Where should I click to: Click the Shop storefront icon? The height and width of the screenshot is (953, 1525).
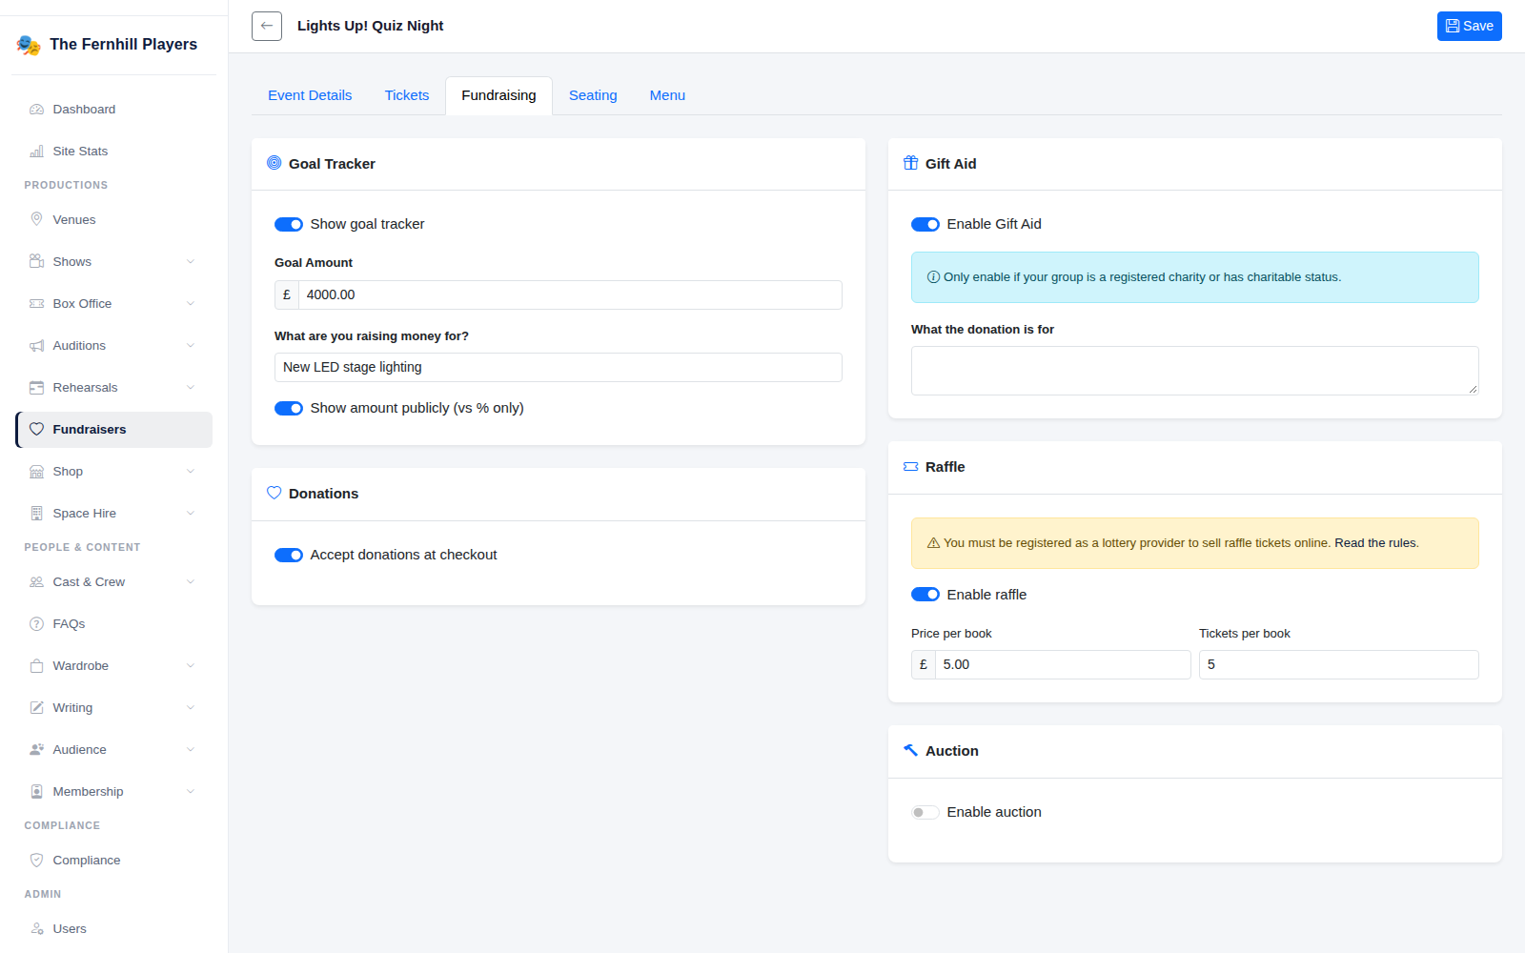36,471
